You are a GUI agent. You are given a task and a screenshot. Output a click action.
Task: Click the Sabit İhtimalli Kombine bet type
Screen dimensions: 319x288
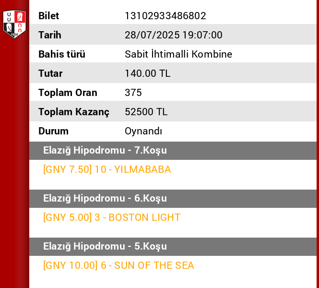tap(178, 54)
